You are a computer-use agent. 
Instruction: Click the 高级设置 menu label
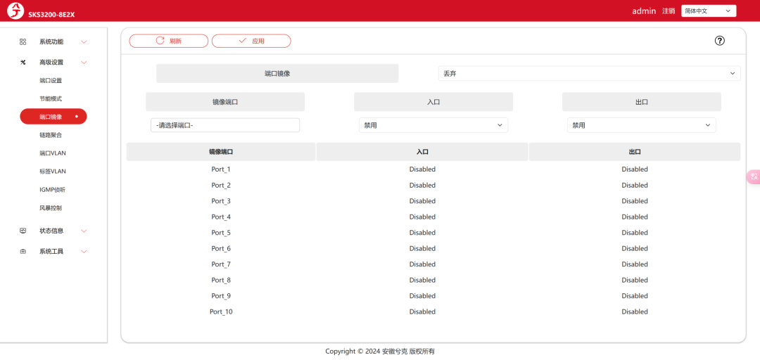[x=51, y=62]
